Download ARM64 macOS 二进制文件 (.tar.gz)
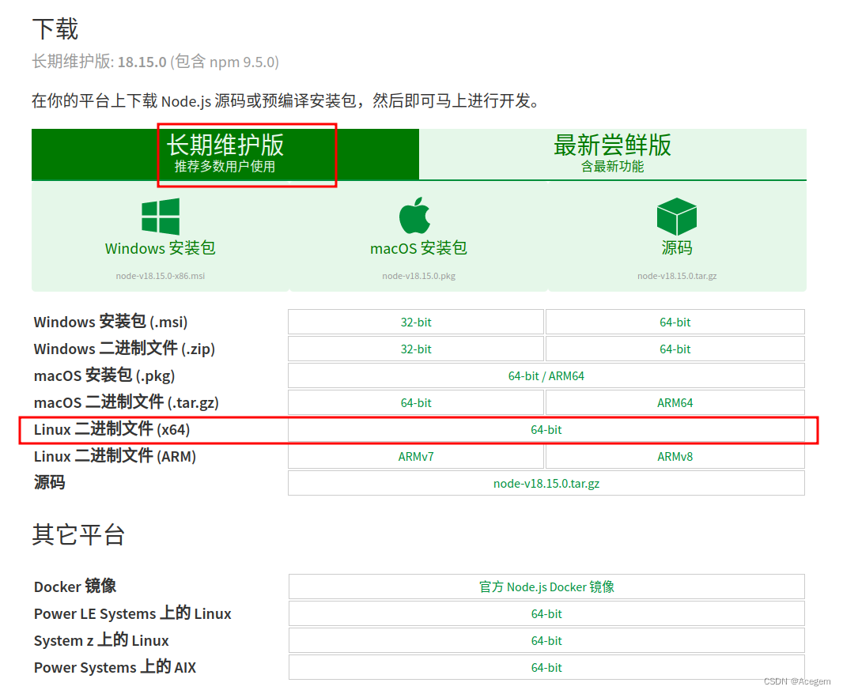Screen dimensions: 843x694 [x=675, y=402]
